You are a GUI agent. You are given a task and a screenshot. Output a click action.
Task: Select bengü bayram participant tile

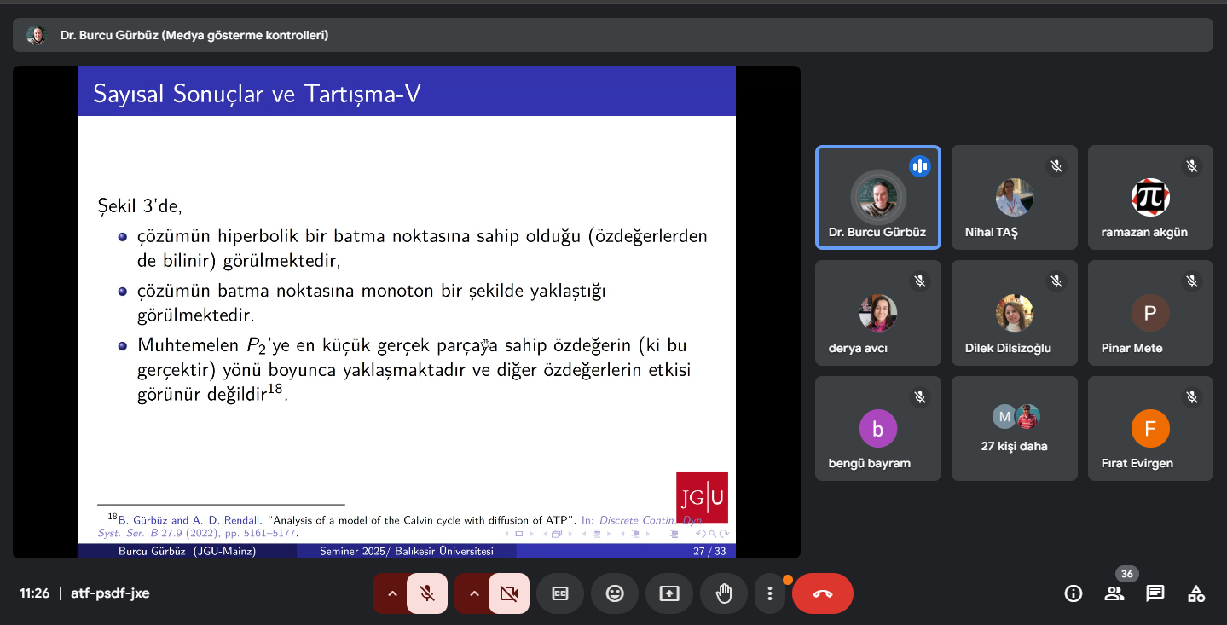click(x=878, y=429)
